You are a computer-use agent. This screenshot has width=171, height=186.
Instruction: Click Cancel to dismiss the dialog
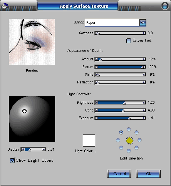pyautogui.click(x=119, y=174)
